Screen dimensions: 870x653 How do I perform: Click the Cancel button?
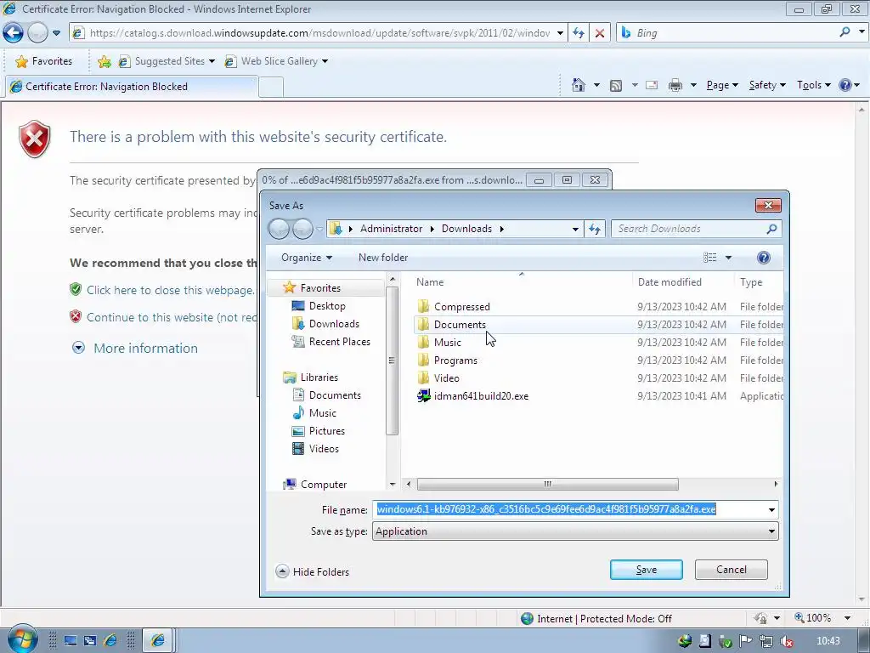[x=732, y=570]
